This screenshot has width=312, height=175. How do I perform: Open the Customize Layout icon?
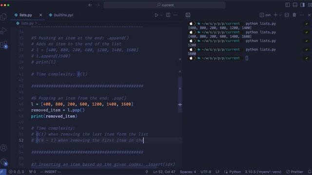(x=310, y=5)
